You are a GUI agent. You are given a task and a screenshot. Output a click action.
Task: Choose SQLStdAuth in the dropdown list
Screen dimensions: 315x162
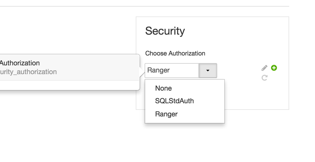(x=174, y=101)
